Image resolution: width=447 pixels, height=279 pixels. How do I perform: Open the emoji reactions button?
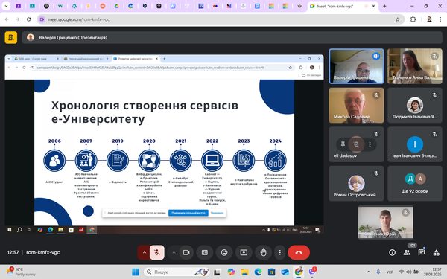(x=224, y=252)
